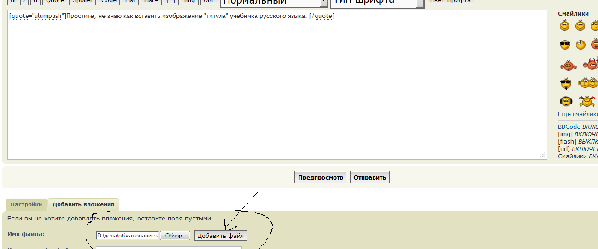The height and width of the screenshot is (249, 598).
Task: Click the file path input field
Action: click(127, 236)
